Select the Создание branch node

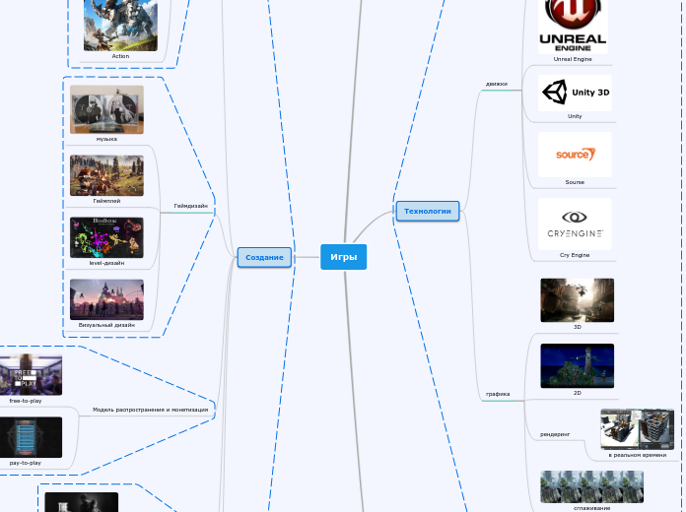(x=264, y=258)
